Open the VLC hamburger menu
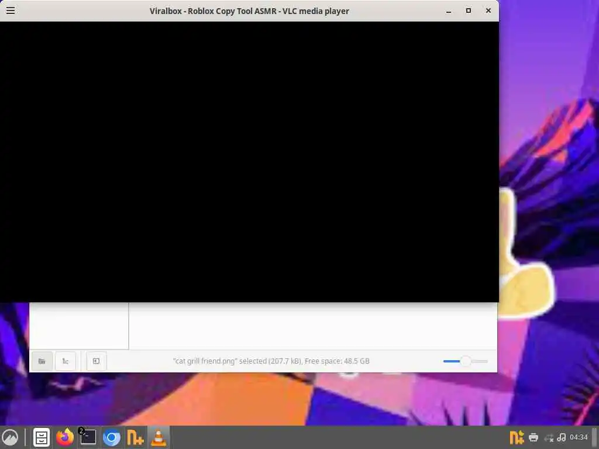Viewport: 599px width, 449px height. 11,11
